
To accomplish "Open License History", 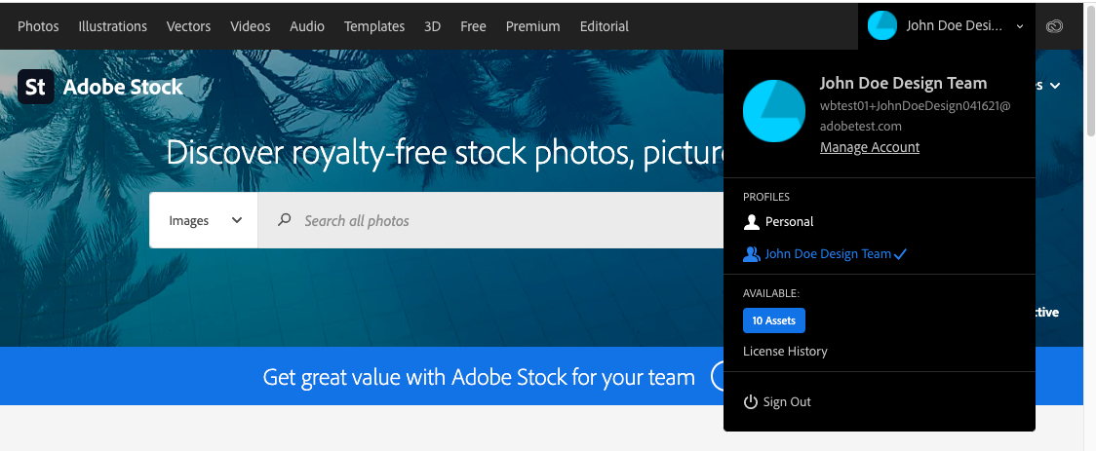I will click(x=785, y=351).
